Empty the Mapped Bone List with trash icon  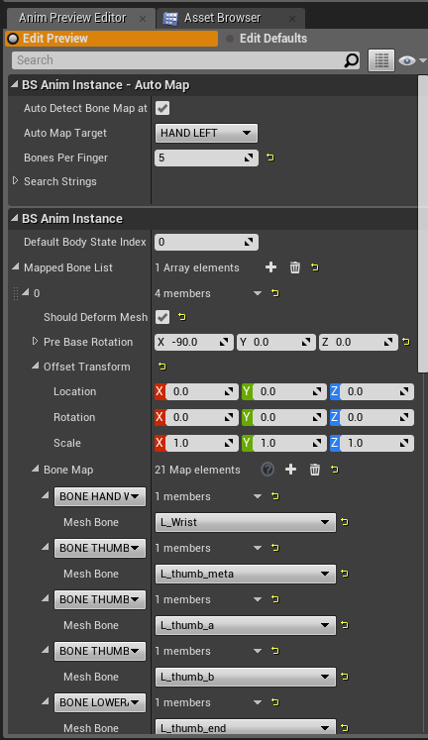pyautogui.click(x=295, y=267)
